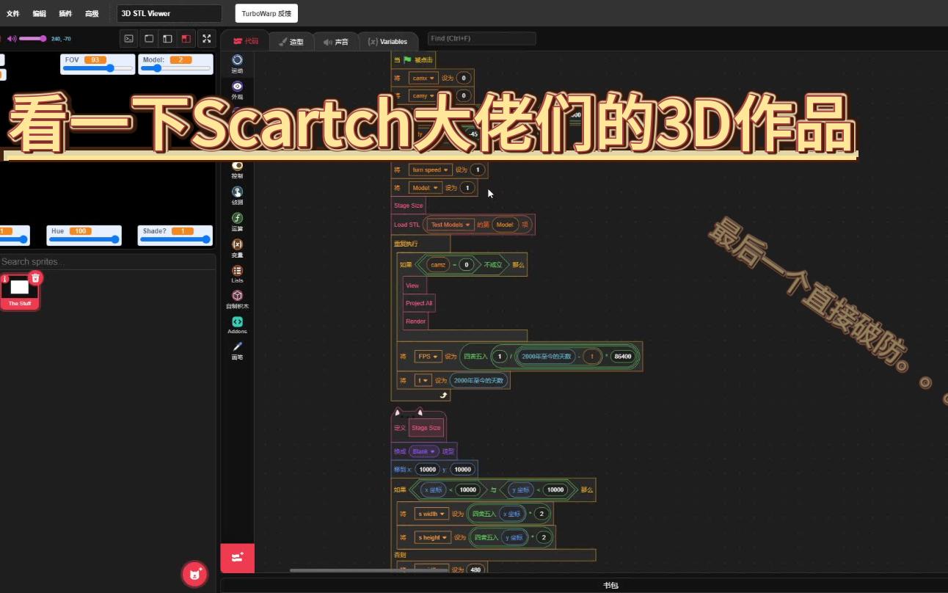The image size is (948, 593).
Task: Select the 外观 (Looks) block category
Action: (x=237, y=91)
